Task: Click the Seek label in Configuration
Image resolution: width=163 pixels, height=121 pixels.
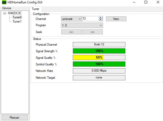Action: click(x=39, y=32)
